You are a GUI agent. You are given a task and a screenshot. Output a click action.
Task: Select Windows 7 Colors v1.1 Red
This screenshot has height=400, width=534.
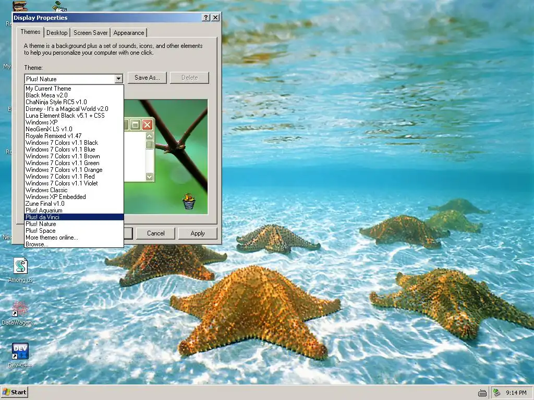74,177
